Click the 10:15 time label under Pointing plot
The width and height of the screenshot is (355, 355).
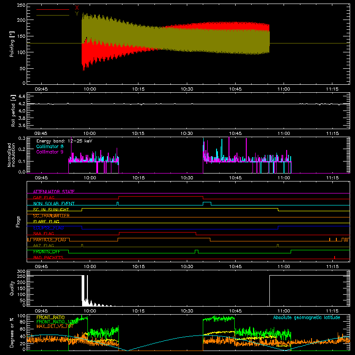pyautogui.click(x=138, y=89)
